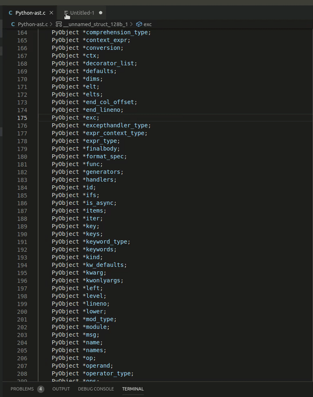
Task: Click the C file icon on Python-ast.c tab
Action: point(10,13)
